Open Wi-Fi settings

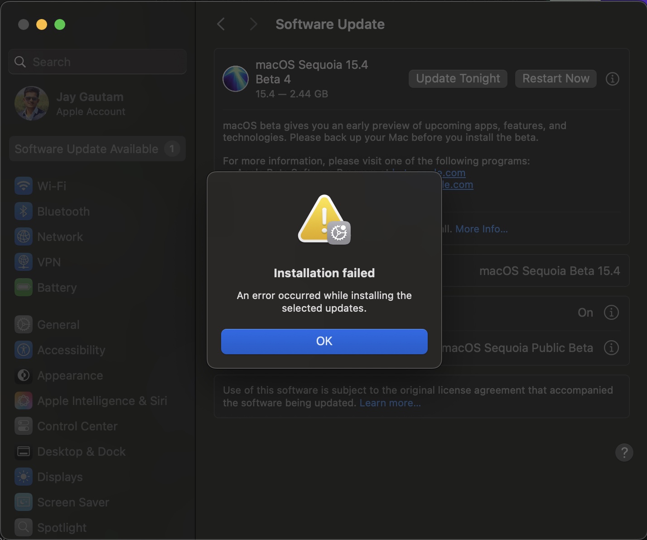(x=97, y=186)
